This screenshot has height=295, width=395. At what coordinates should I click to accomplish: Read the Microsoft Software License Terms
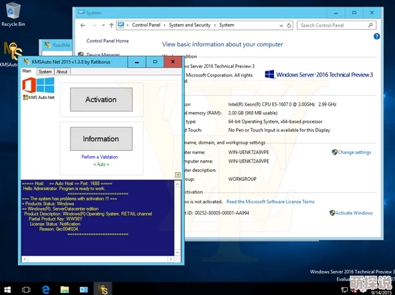pyautogui.click(x=270, y=201)
